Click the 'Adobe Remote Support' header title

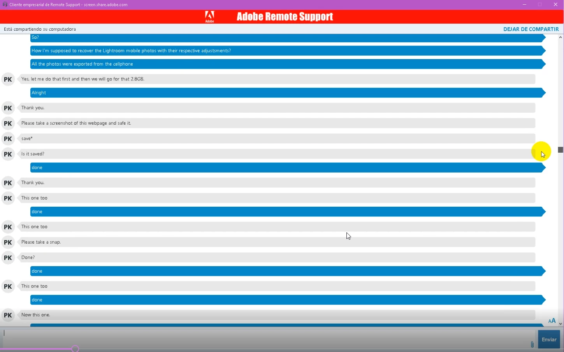(285, 17)
